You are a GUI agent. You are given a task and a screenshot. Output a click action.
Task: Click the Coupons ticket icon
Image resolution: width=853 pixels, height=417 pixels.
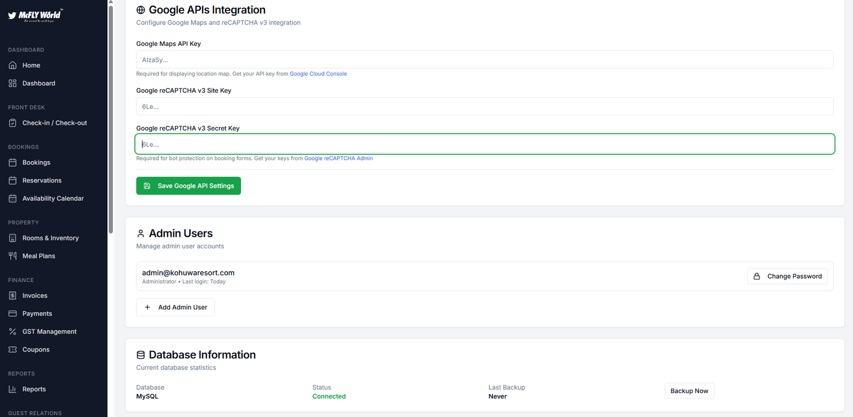coord(13,350)
